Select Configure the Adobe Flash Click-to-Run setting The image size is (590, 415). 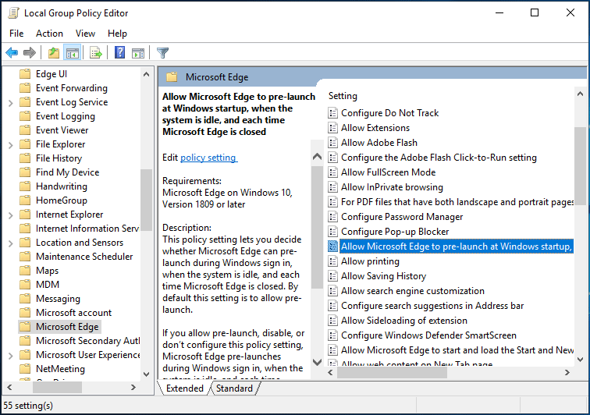pyautogui.click(x=439, y=158)
